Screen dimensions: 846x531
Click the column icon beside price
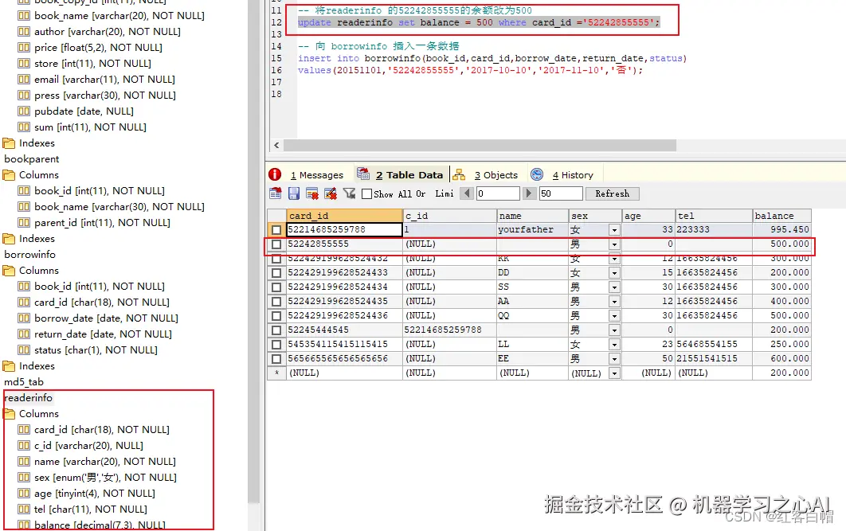[x=24, y=48]
